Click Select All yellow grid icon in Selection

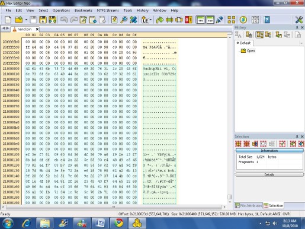pos(238,144)
